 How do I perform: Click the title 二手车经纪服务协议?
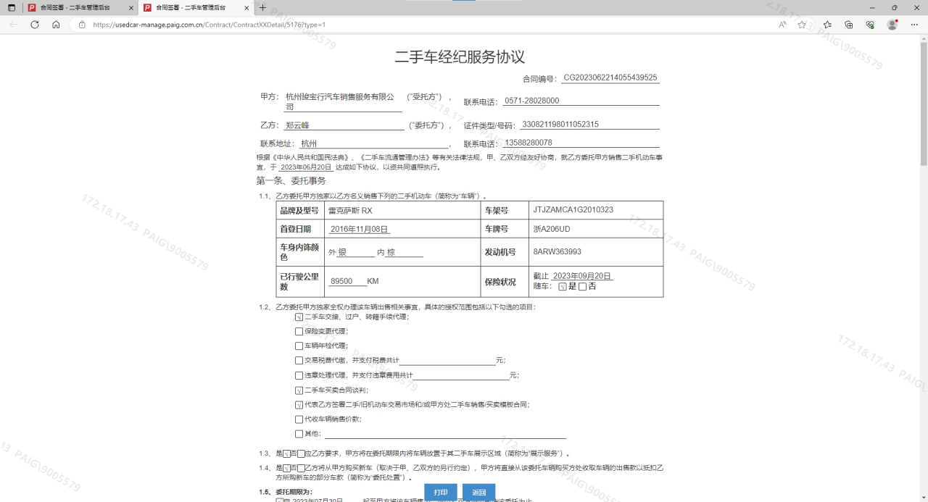click(x=460, y=57)
